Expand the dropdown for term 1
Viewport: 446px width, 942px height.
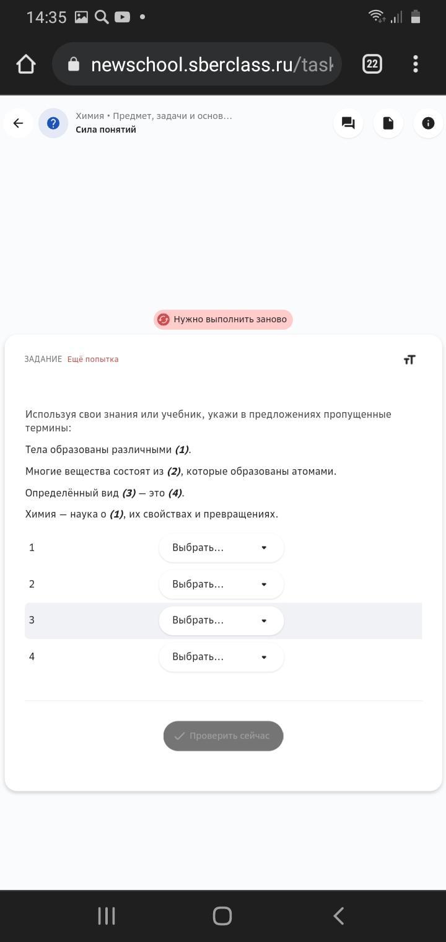[221, 548]
